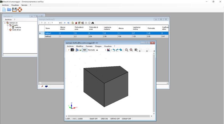Click the binoculars search icon
Screen dimensions: 224x124
click(93, 23)
